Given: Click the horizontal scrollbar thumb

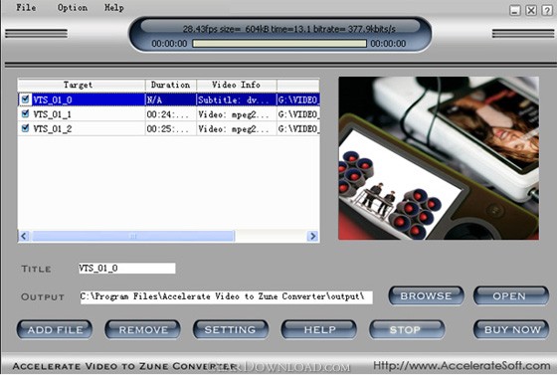Looking at the screenshot, I should [133, 236].
